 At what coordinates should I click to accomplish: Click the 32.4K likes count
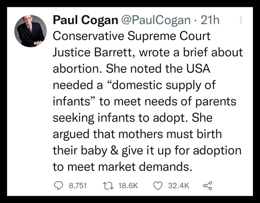179,186
